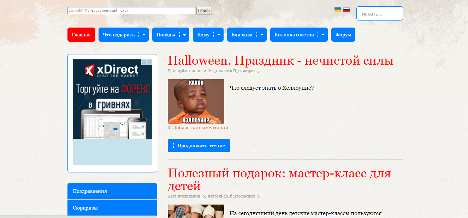Open the Форум section
Viewport: 468px width, 218px height.
tap(343, 34)
